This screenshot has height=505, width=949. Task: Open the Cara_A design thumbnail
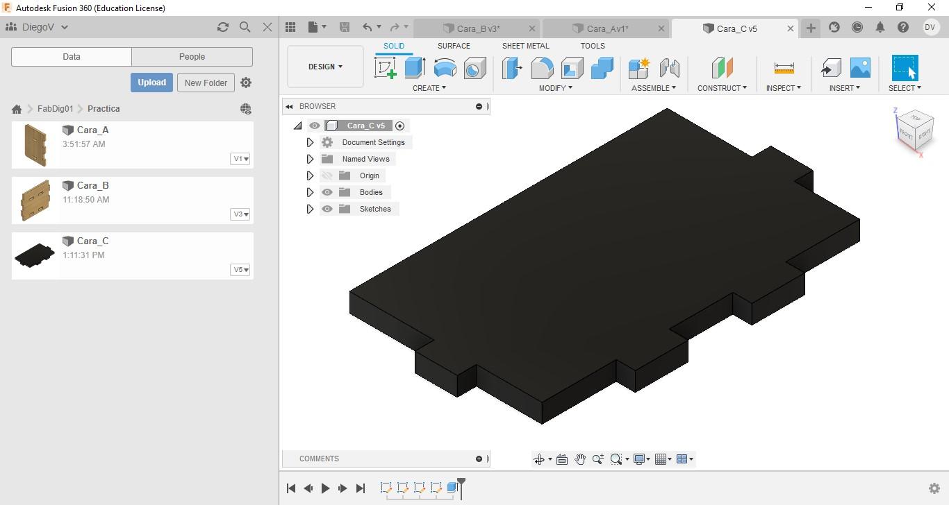[35, 145]
